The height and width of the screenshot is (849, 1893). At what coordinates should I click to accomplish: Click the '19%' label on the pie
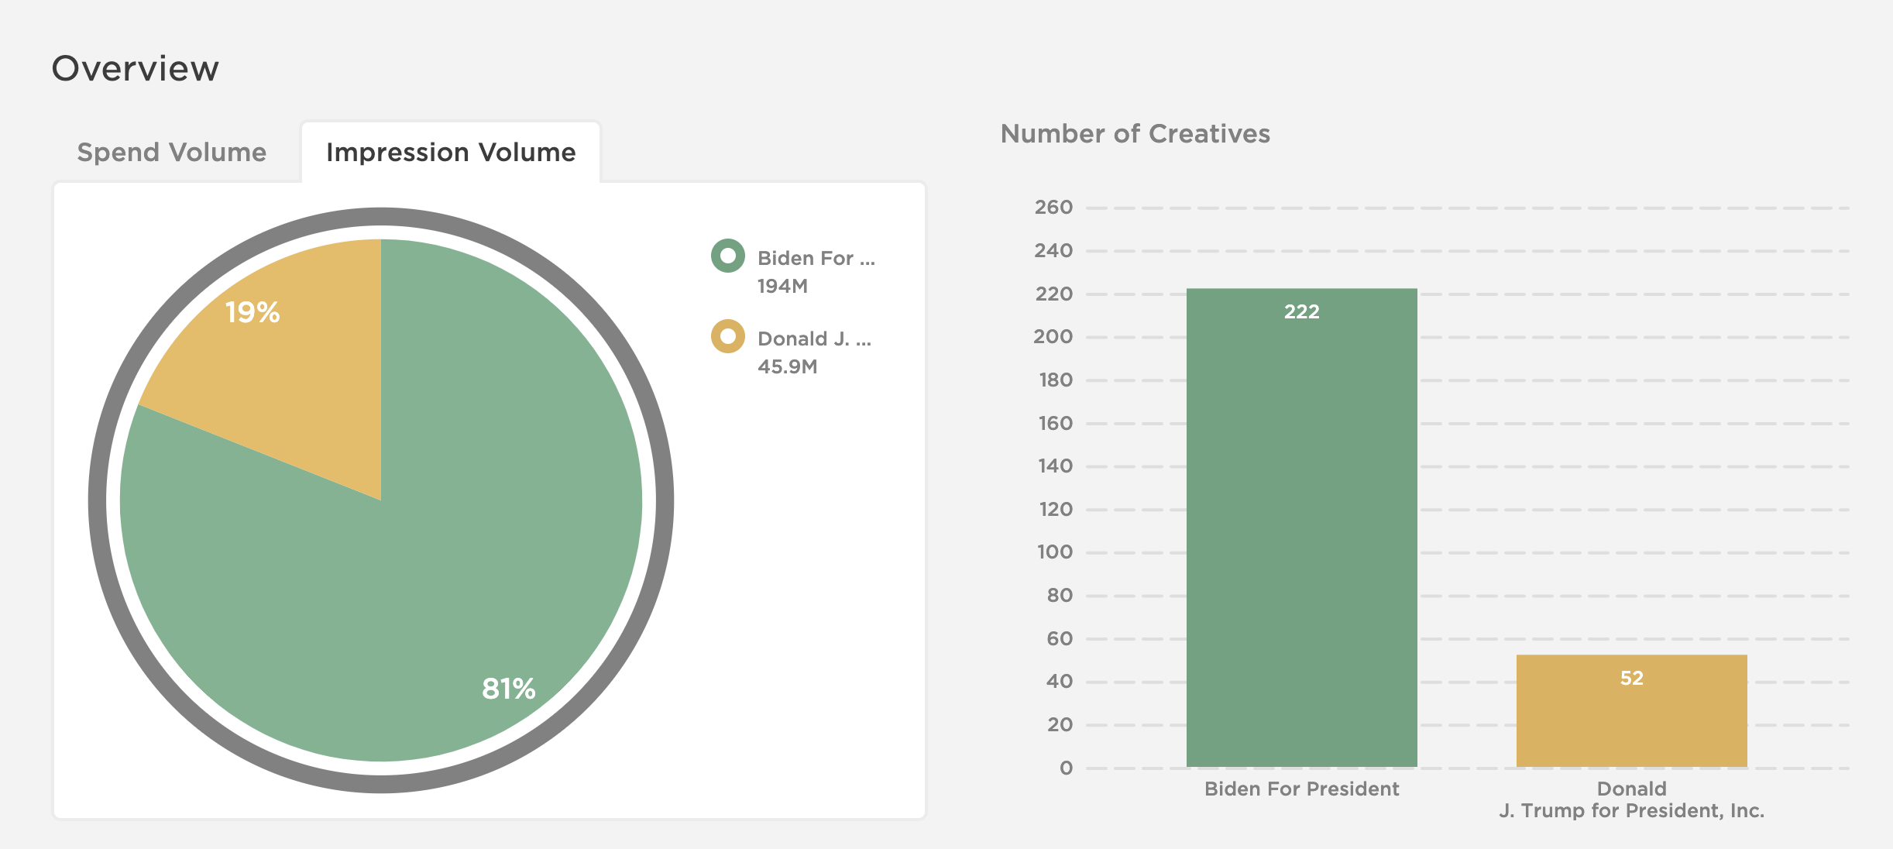click(x=253, y=312)
